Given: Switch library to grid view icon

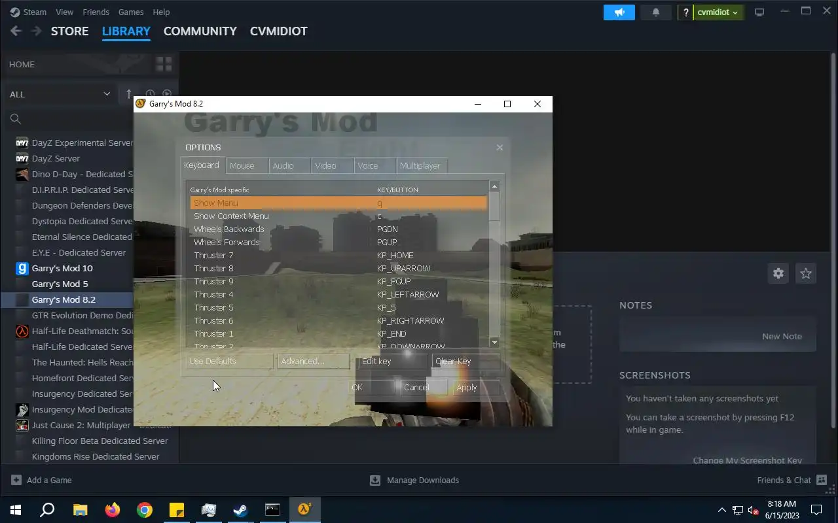Looking at the screenshot, I should pos(164,64).
